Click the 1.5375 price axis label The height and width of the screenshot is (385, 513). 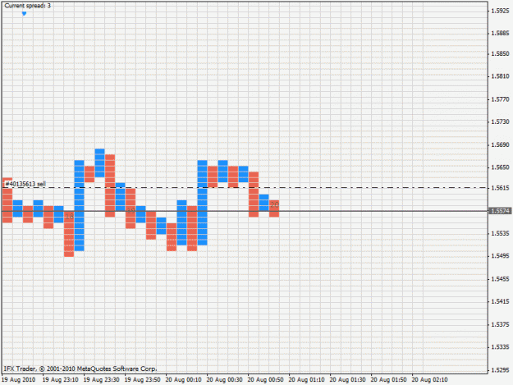(x=500, y=324)
